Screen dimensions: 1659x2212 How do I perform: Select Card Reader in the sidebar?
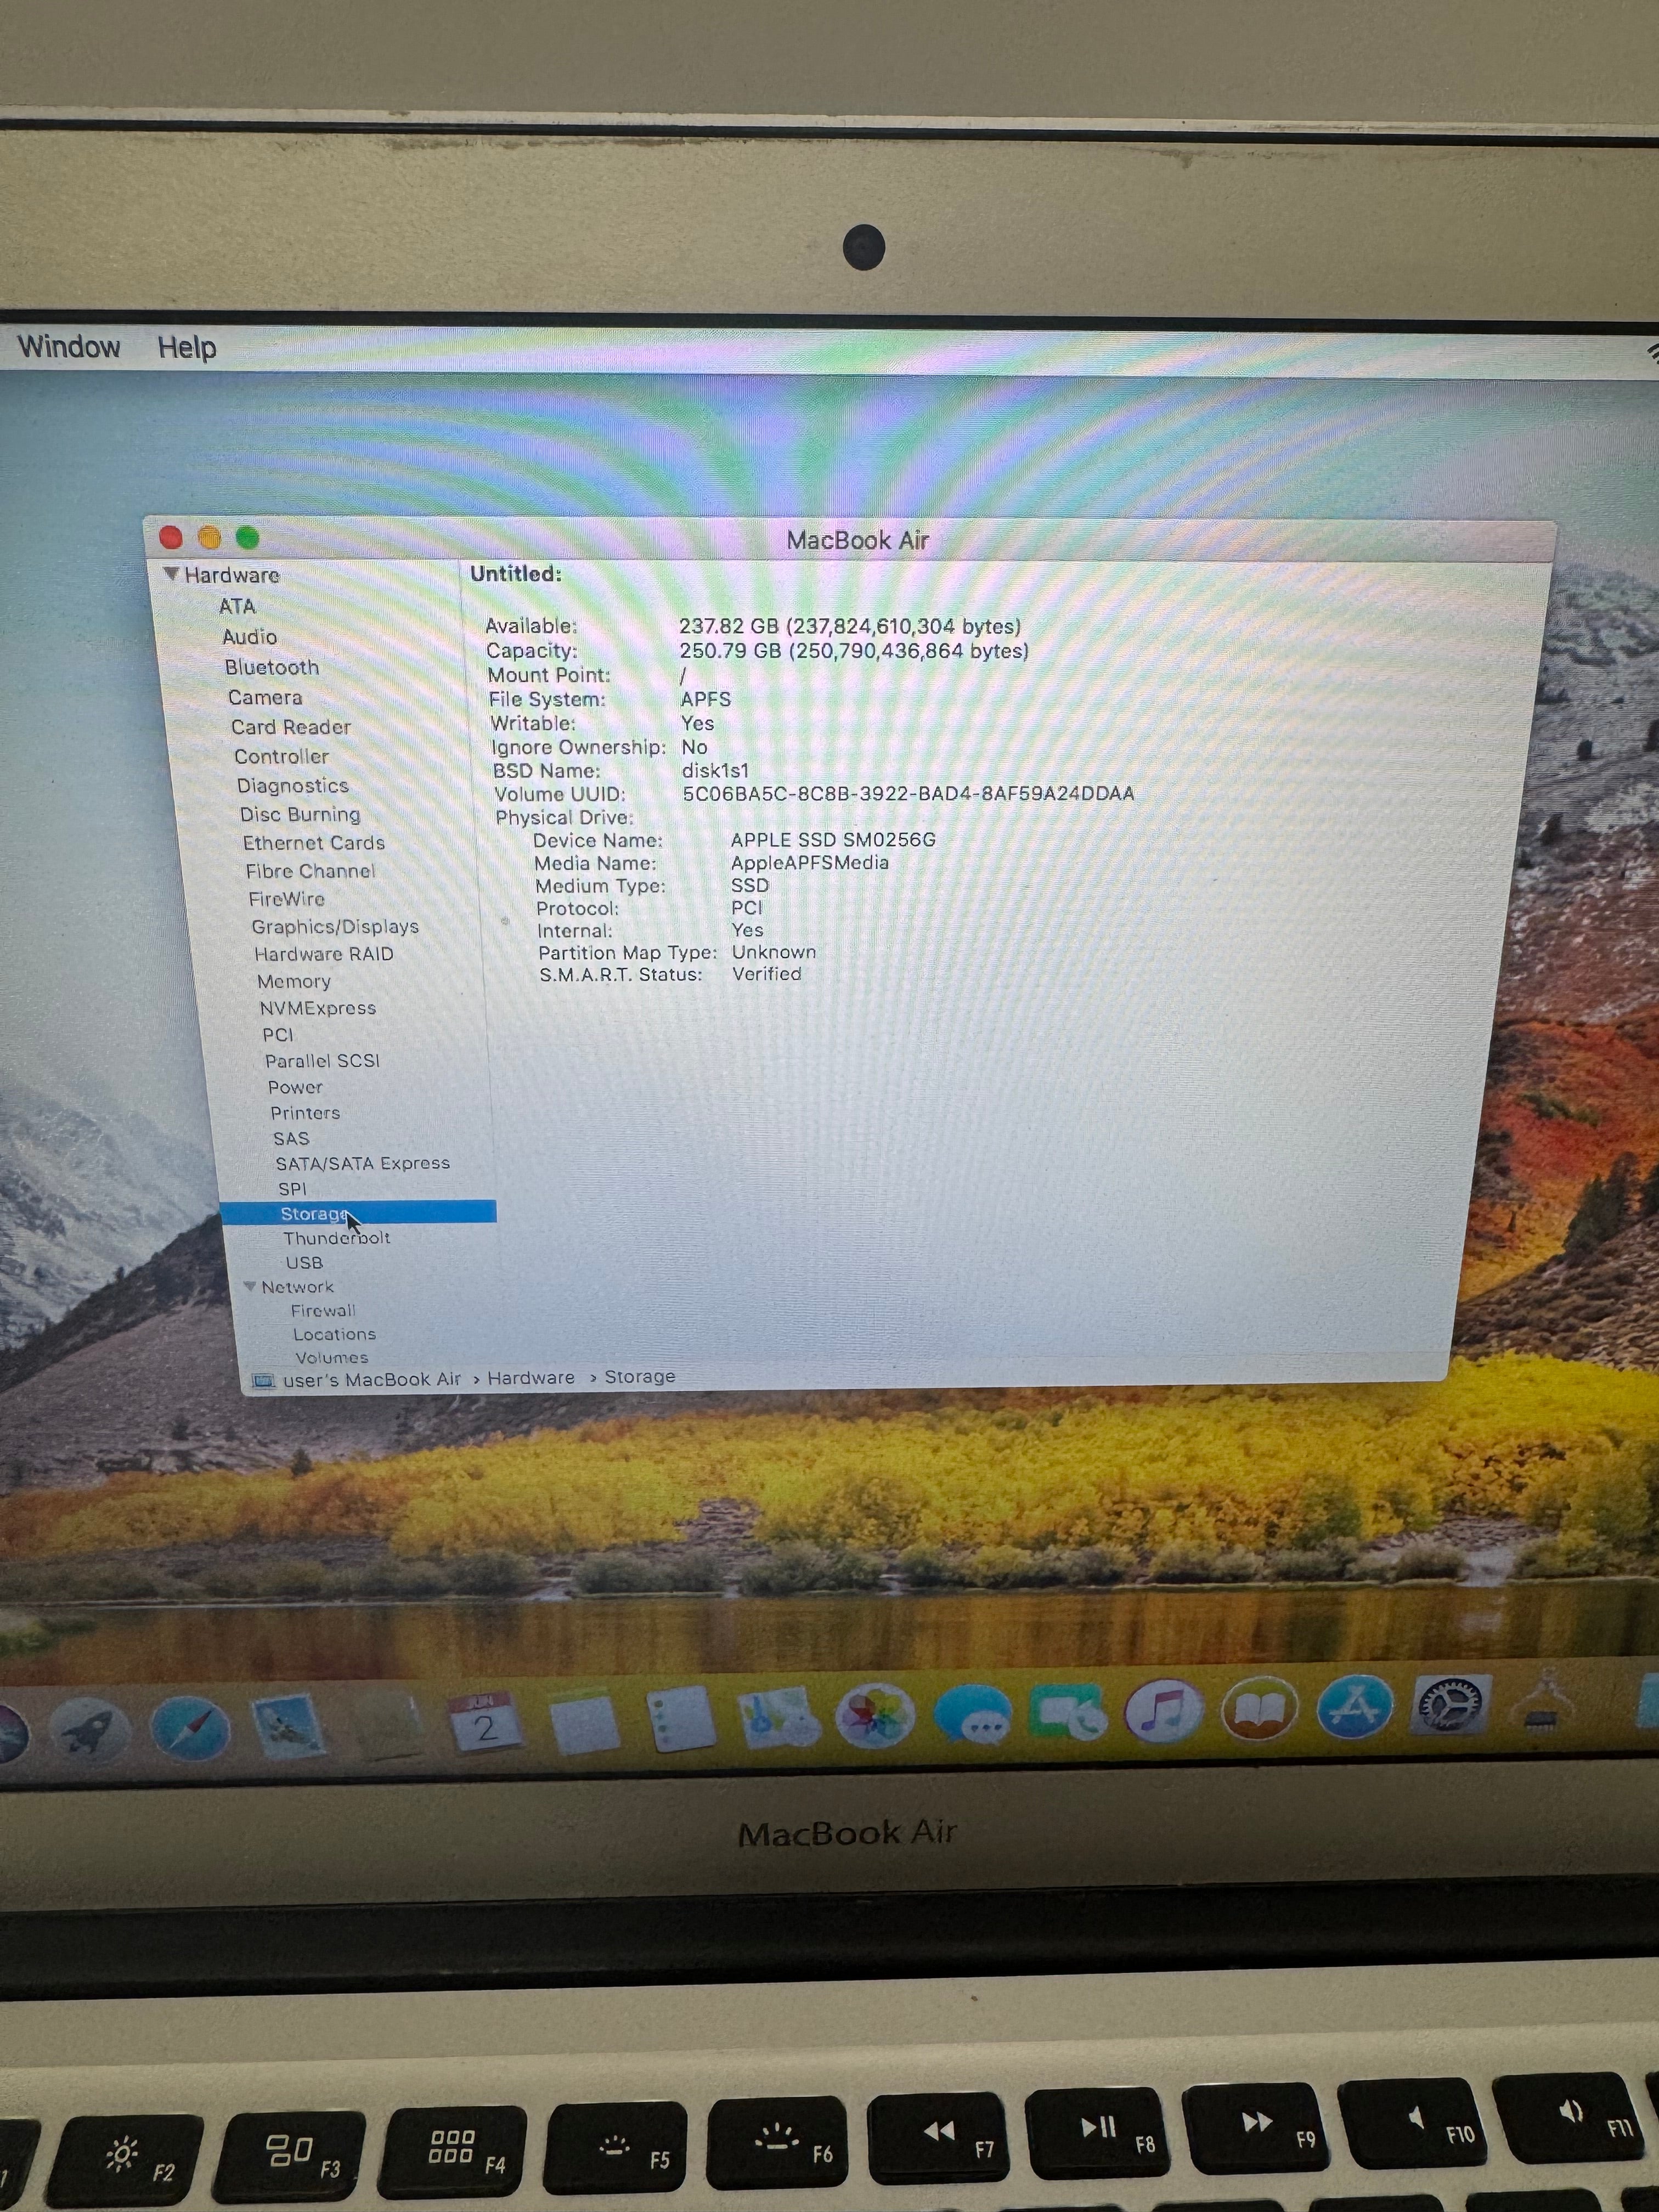click(x=291, y=727)
